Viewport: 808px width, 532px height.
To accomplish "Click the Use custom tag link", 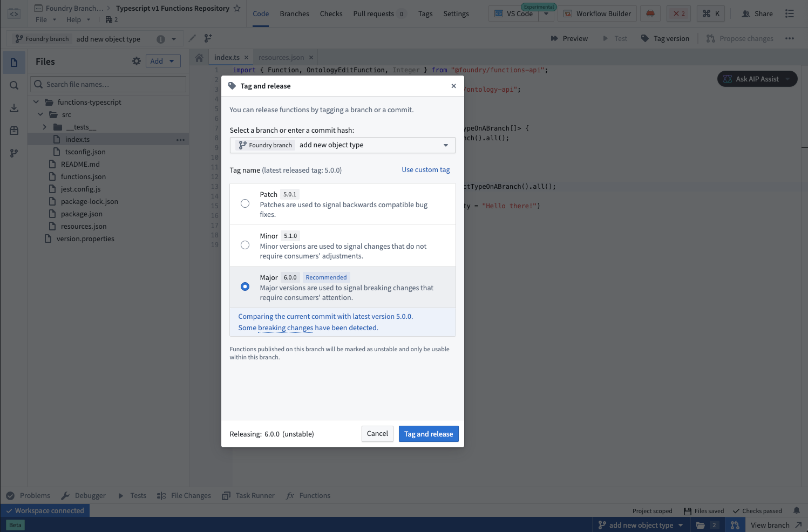I will (425, 170).
